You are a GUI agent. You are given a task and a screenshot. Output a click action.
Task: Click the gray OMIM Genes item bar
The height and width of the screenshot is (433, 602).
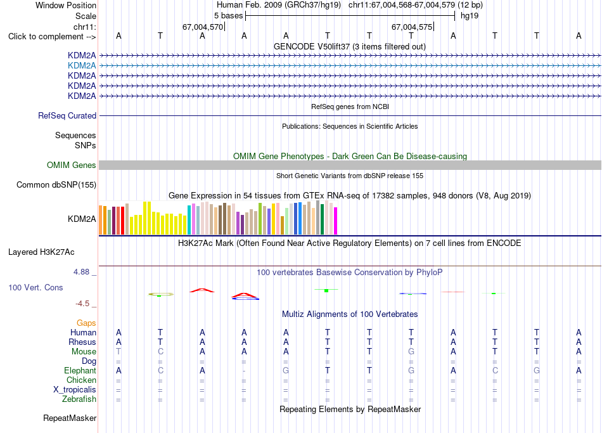[350, 165]
